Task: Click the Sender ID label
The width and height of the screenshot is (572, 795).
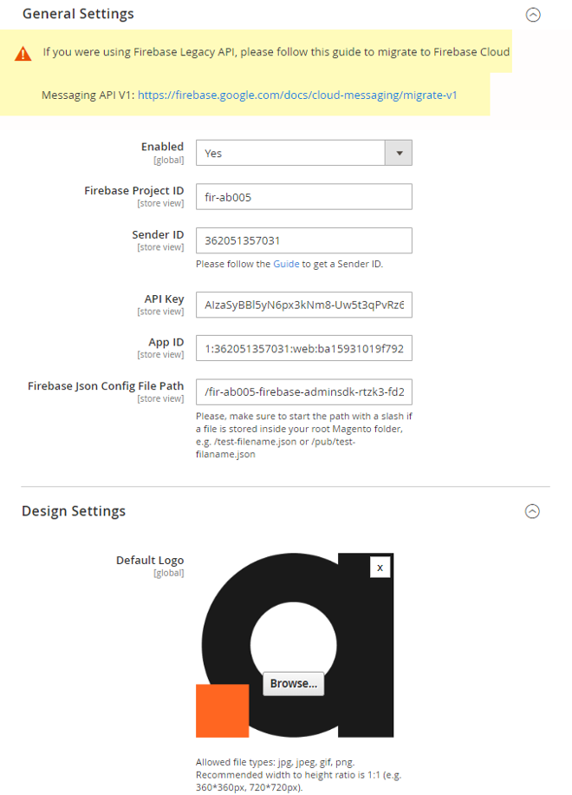Action: (158, 234)
